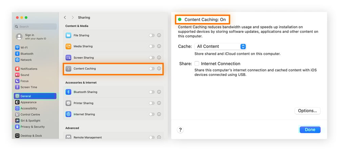Check the Internet Connection share checkbox
339x151 pixels.
click(197, 64)
